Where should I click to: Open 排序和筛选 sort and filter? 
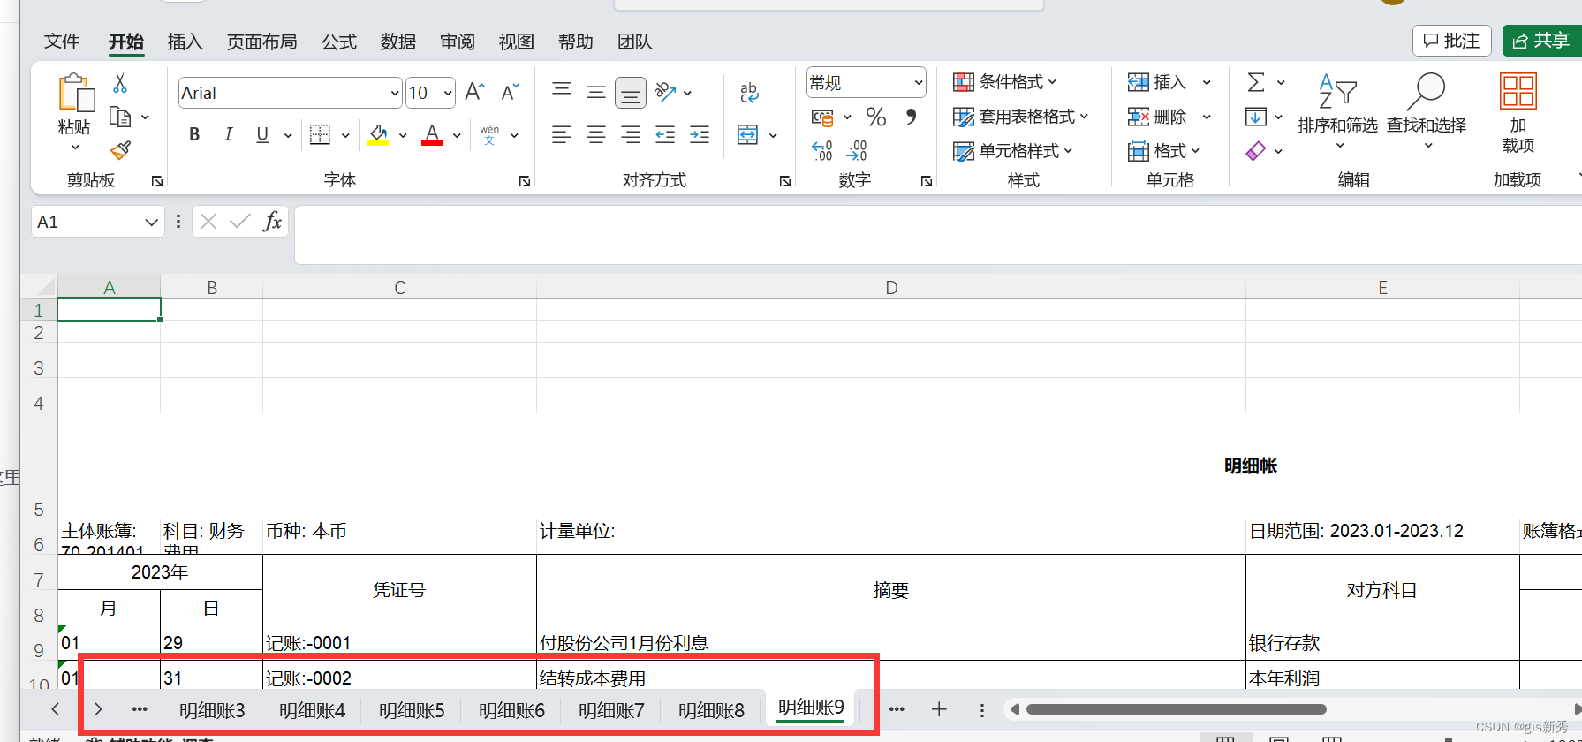coord(1337,111)
